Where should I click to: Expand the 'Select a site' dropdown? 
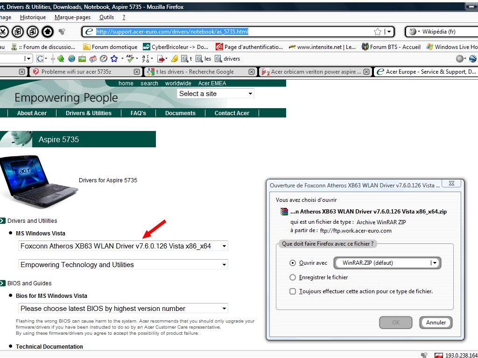tap(216, 94)
